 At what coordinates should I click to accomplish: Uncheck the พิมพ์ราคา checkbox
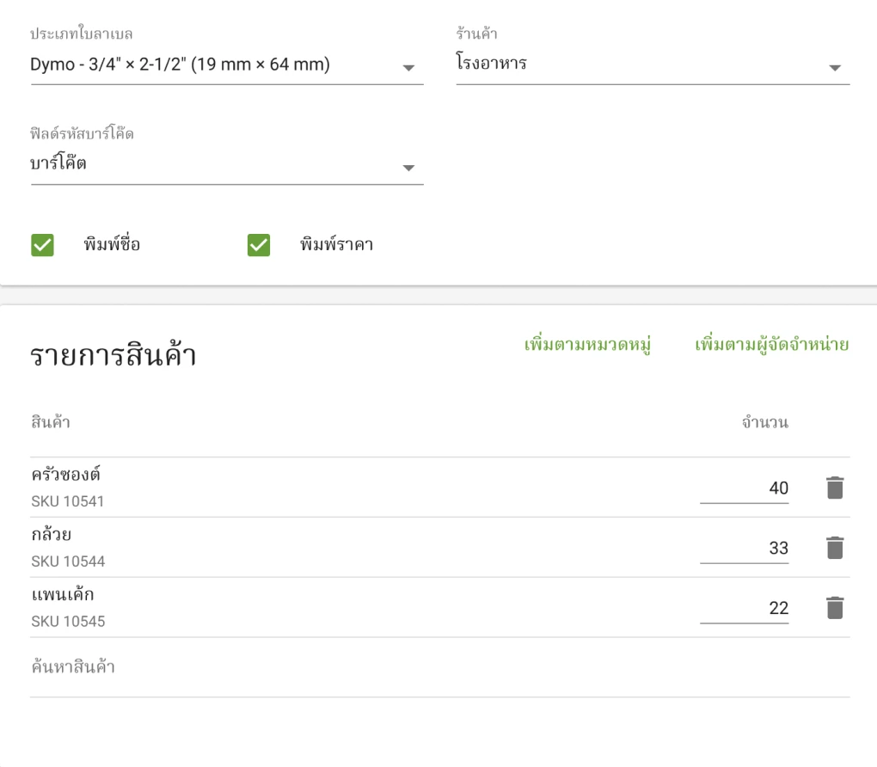coord(259,245)
